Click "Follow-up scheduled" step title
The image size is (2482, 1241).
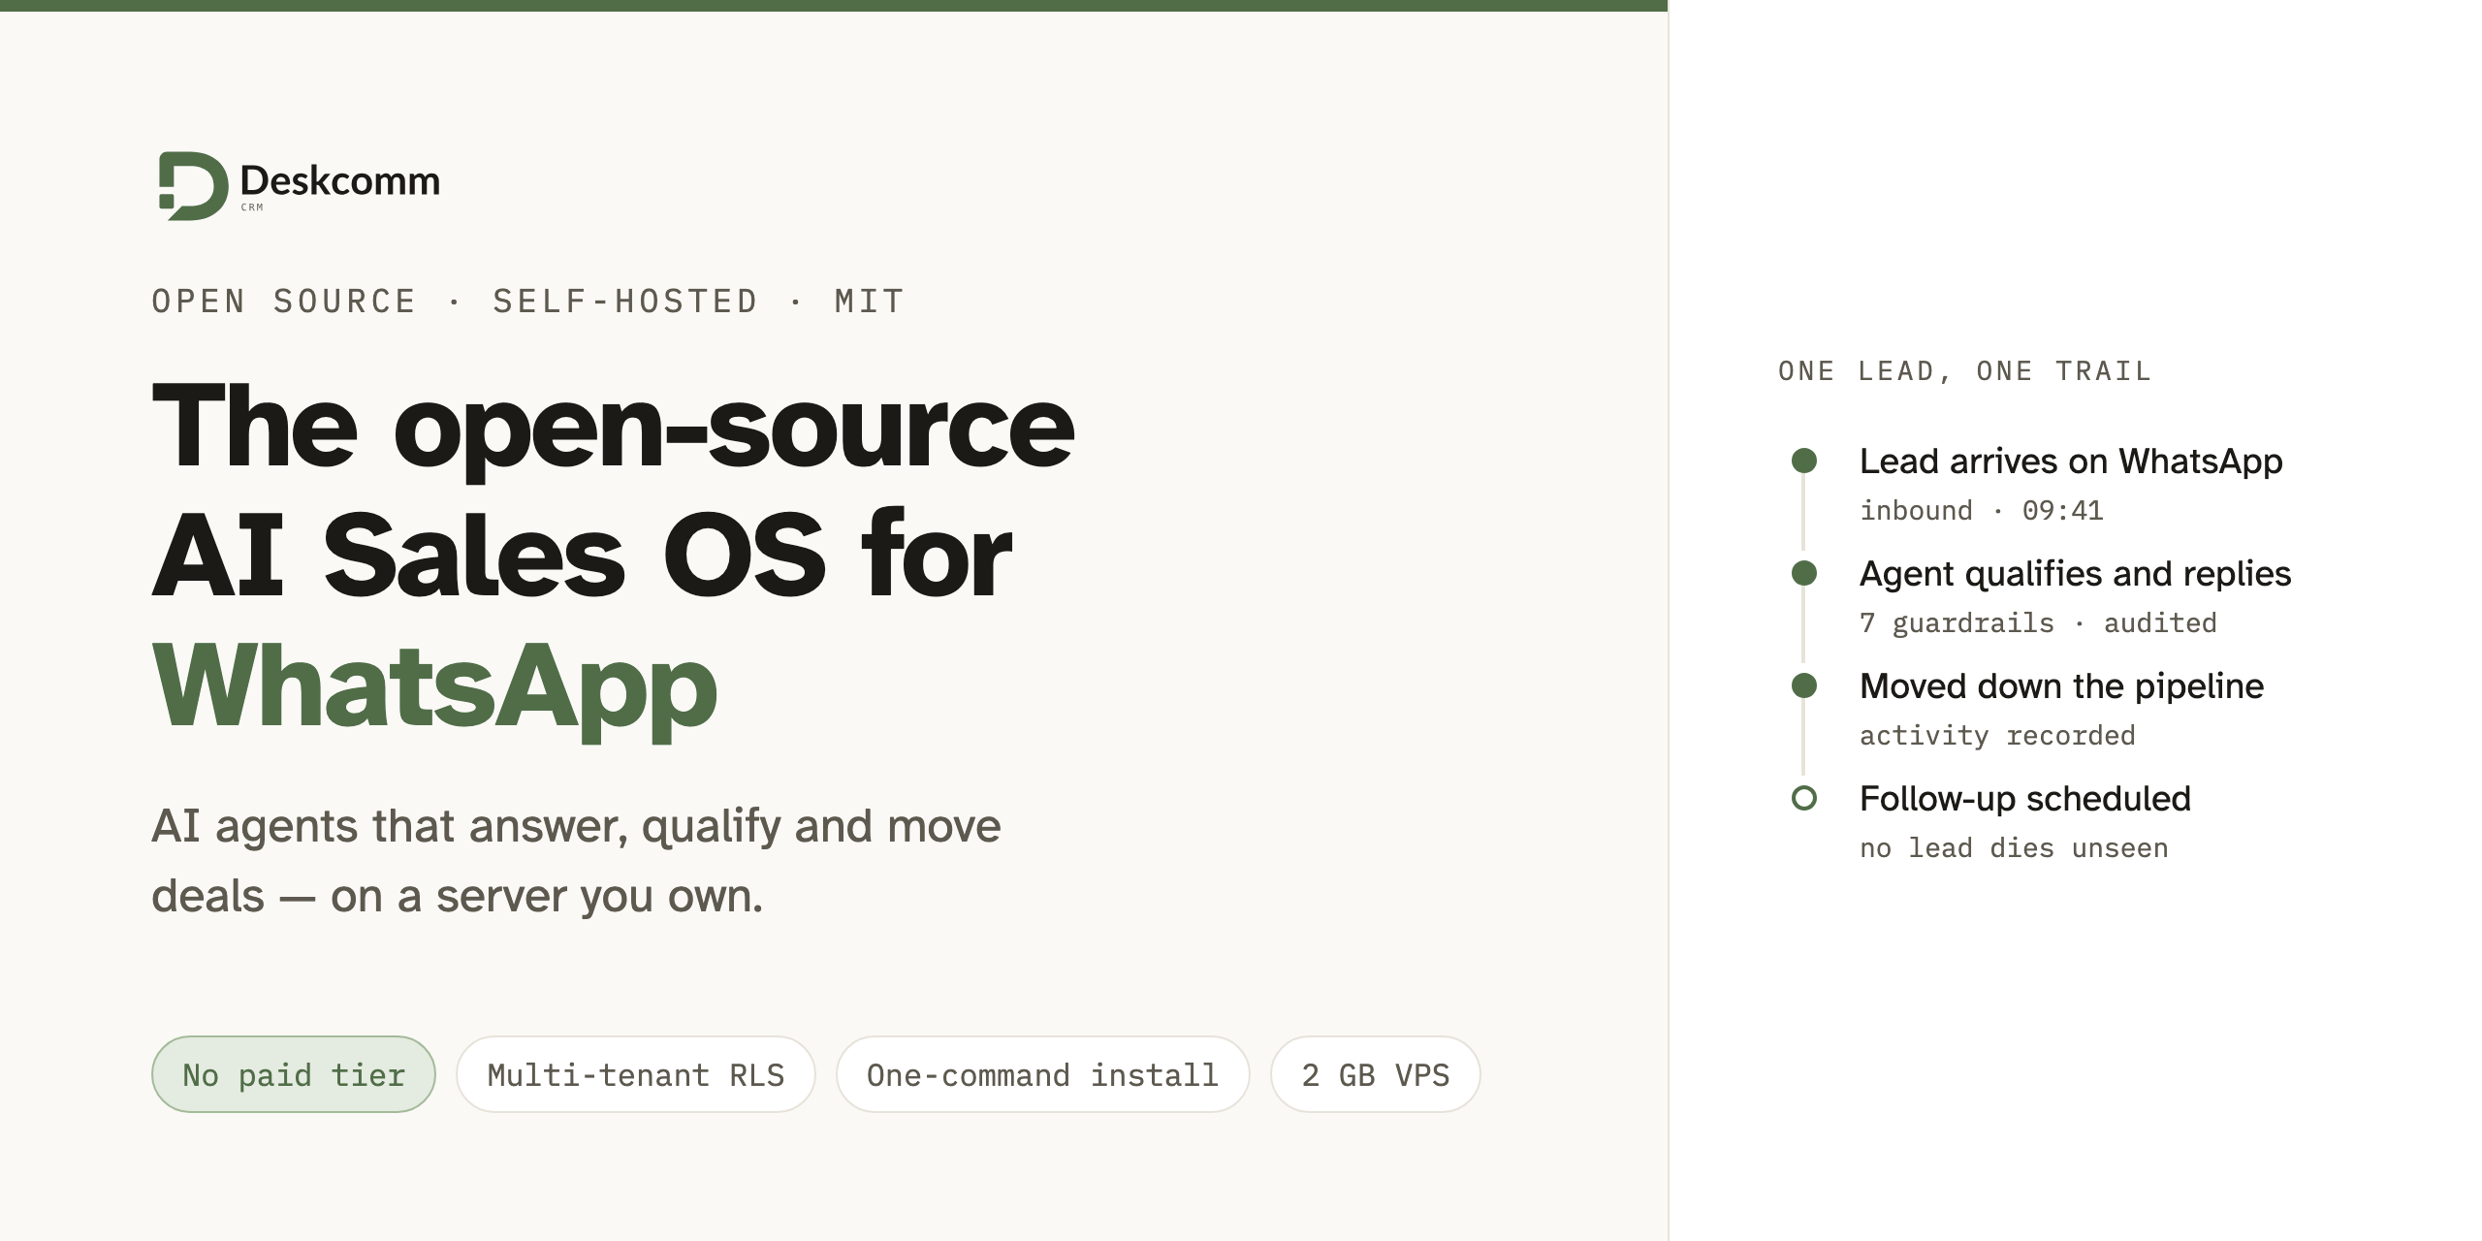tap(2025, 799)
